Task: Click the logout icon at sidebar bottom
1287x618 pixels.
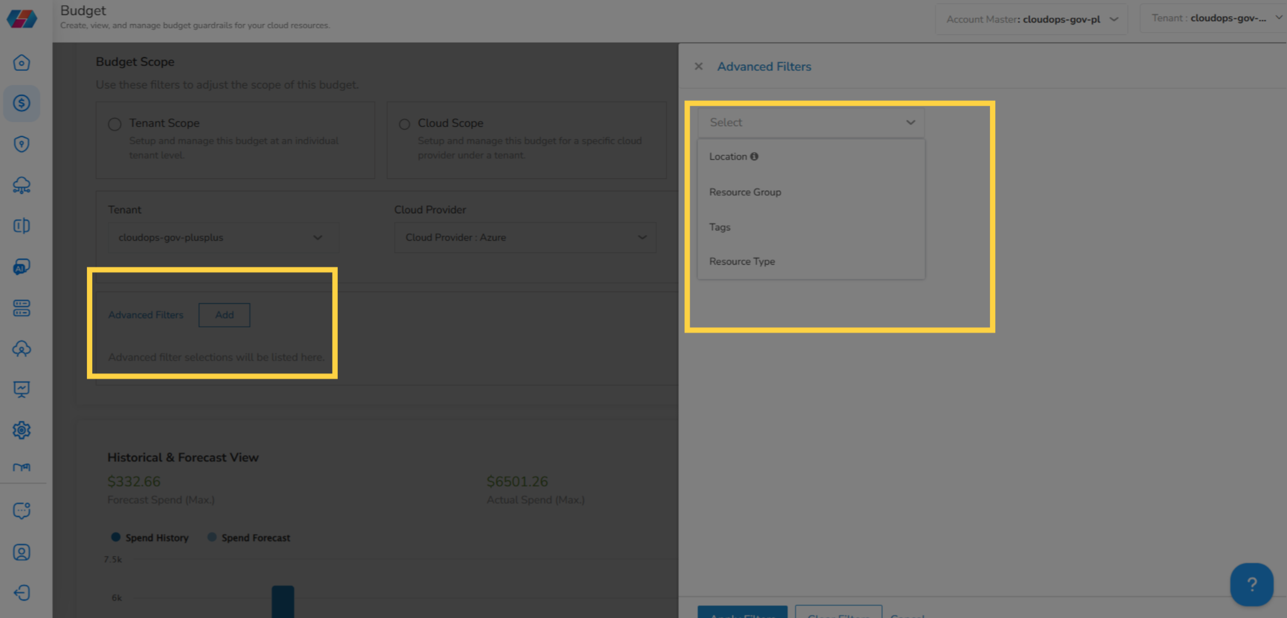Action: coord(21,593)
